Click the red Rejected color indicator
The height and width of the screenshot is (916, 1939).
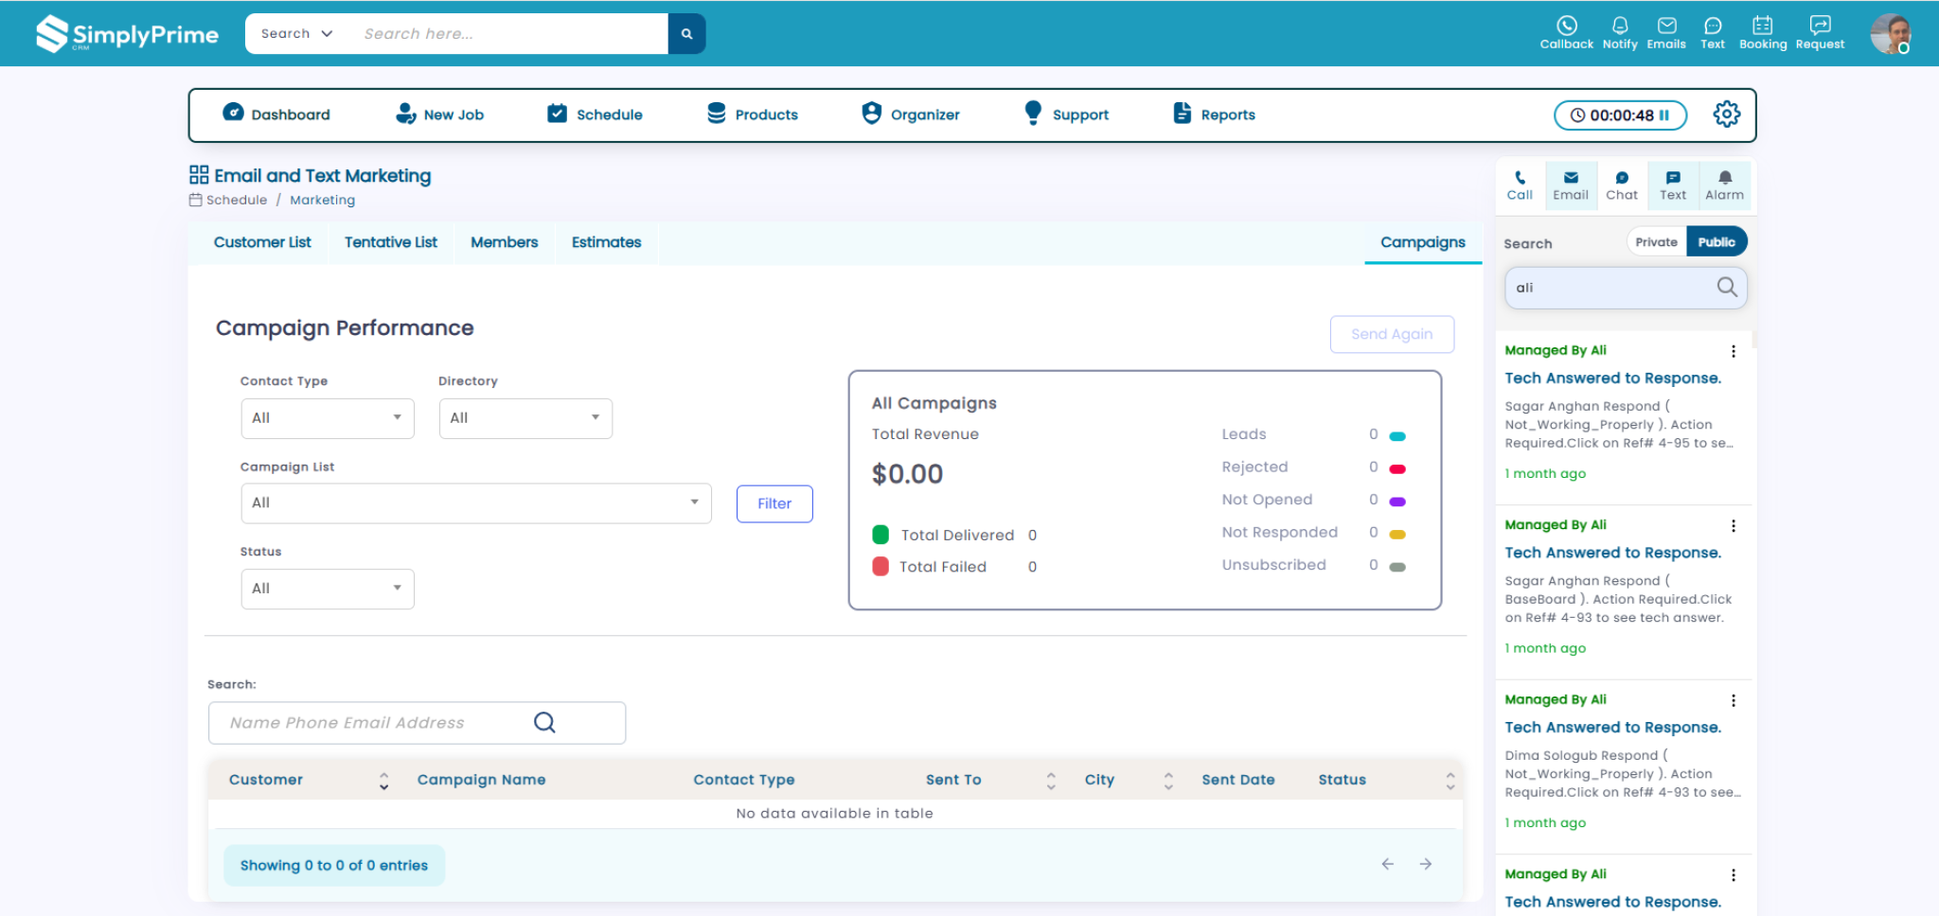point(1397,469)
